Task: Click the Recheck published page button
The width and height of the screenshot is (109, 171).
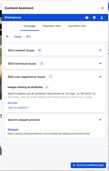Action: (88, 165)
